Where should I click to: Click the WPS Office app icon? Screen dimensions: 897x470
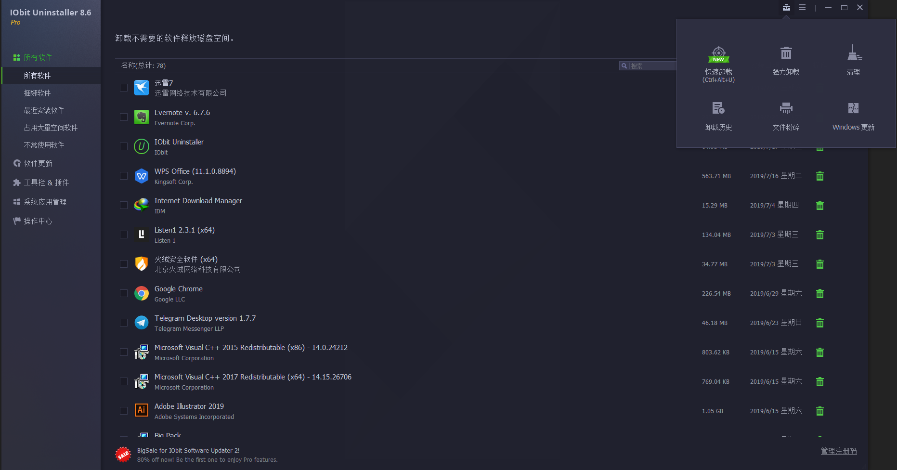[142, 176]
